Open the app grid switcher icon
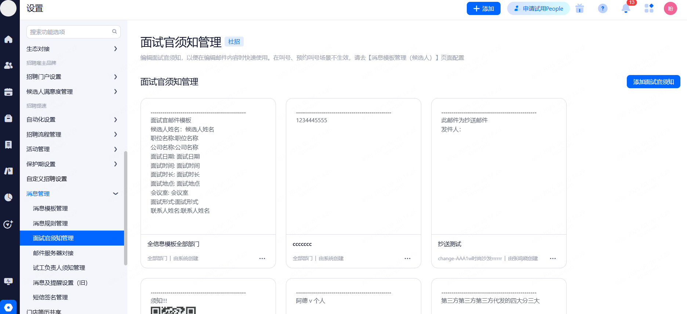Viewport: 687px width, 314px height. [649, 8]
